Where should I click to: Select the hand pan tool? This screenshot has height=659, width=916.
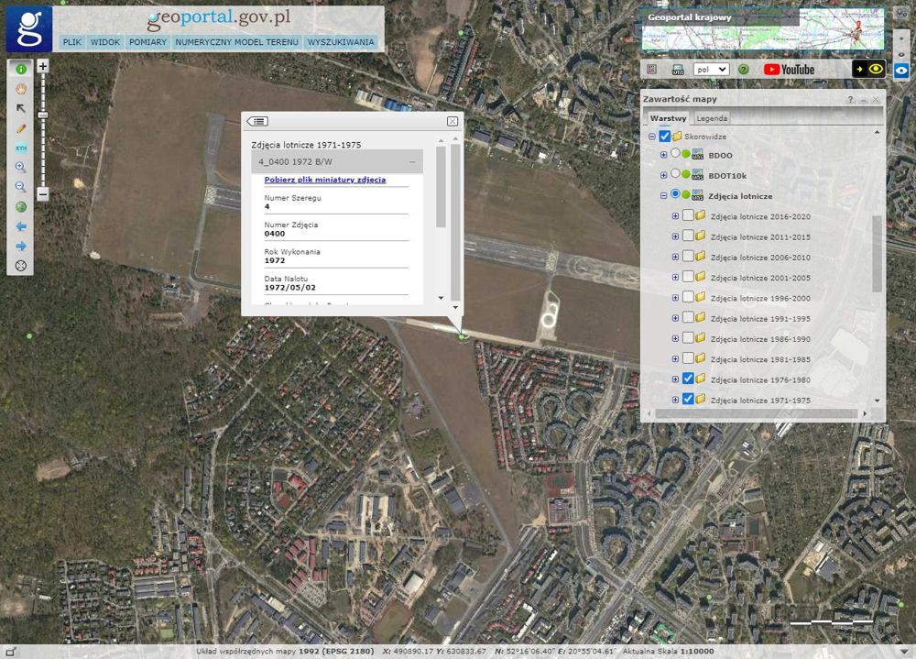21,89
